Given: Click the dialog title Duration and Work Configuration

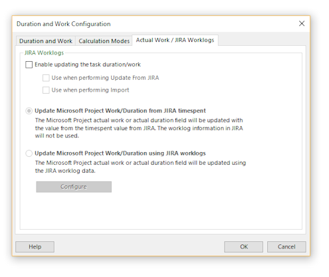Looking at the screenshot, I should pyautogui.click(x=64, y=24).
